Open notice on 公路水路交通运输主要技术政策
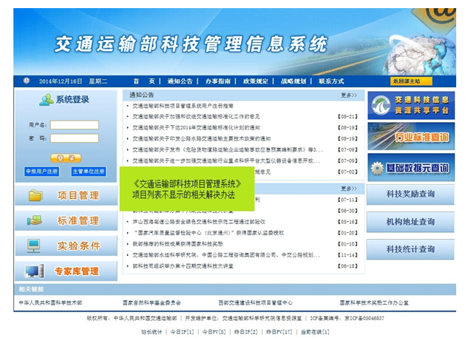Viewport: 471px width, 338px height. [x=202, y=139]
